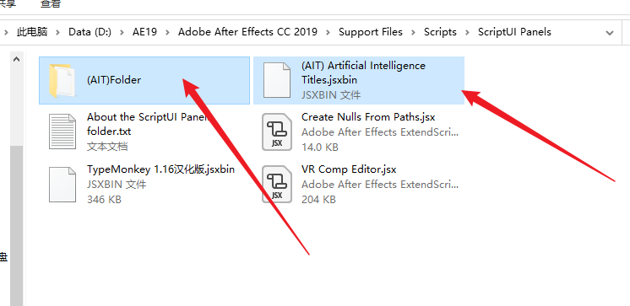This screenshot has width=630, height=306.
Task: Click the navigation pane scroll up arrow
Action: pos(16,59)
